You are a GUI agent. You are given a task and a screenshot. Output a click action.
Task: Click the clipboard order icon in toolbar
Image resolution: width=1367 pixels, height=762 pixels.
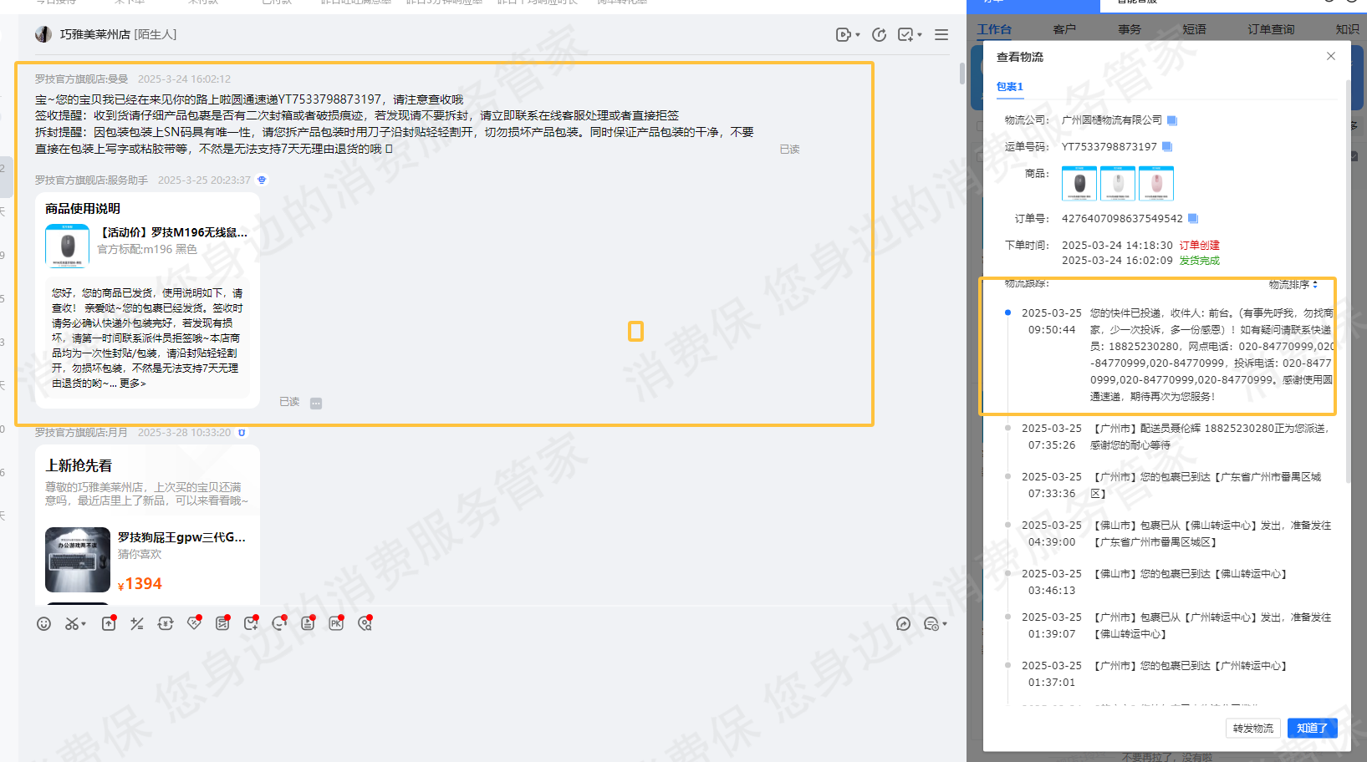point(308,623)
